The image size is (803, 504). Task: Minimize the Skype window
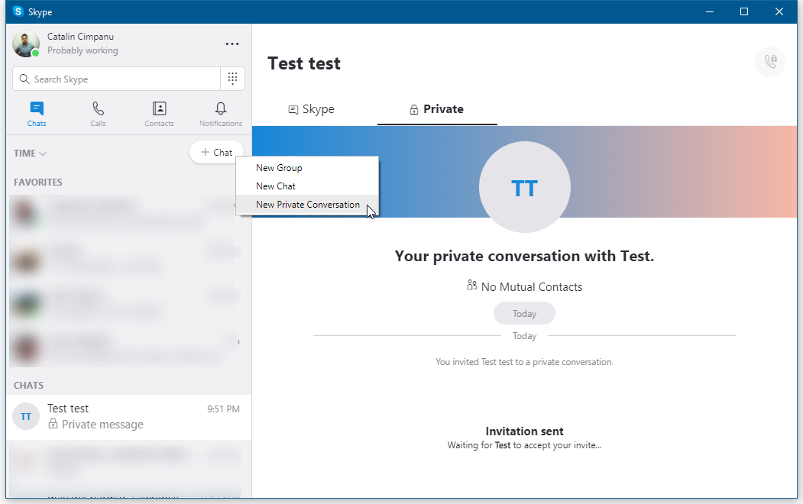(x=710, y=11)
